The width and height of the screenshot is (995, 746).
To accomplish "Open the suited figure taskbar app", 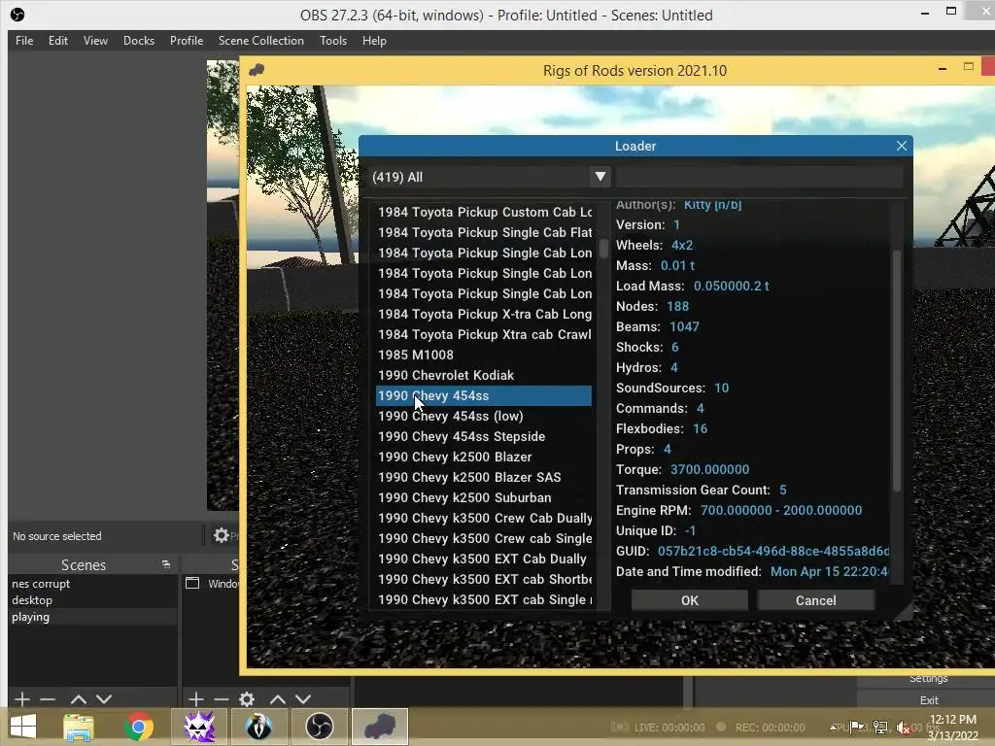I will (x=258, y=727).
